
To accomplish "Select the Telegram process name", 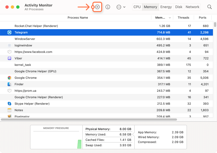I will pyautogui.click(x=21, y=32).
